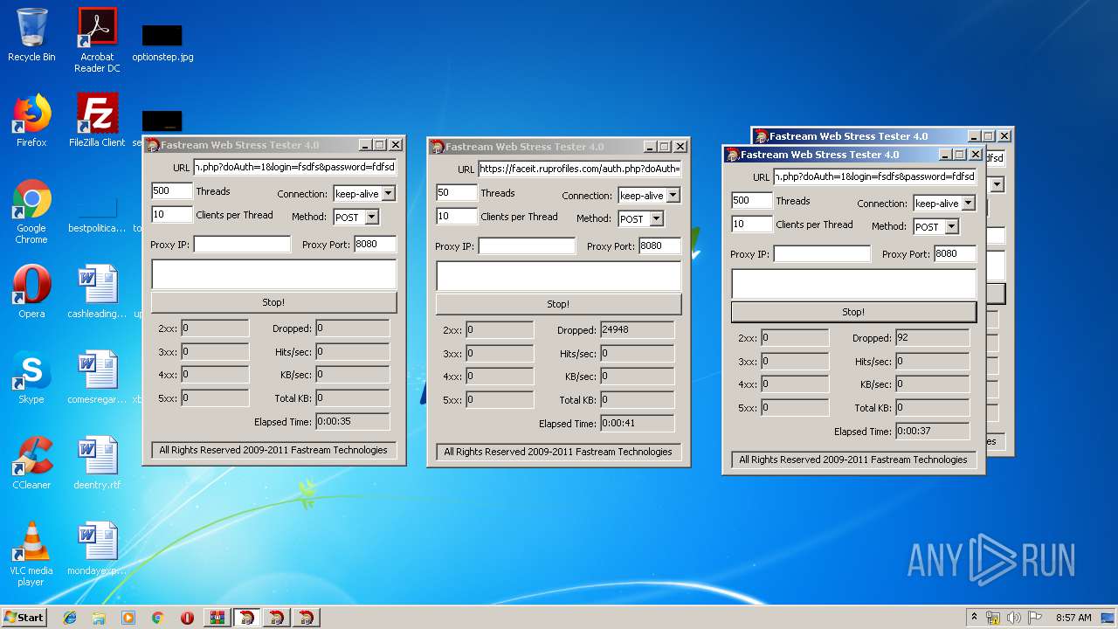Click Clients per Thread field in 50-threads window
The image size is (1118, 629).
point(457,216)
